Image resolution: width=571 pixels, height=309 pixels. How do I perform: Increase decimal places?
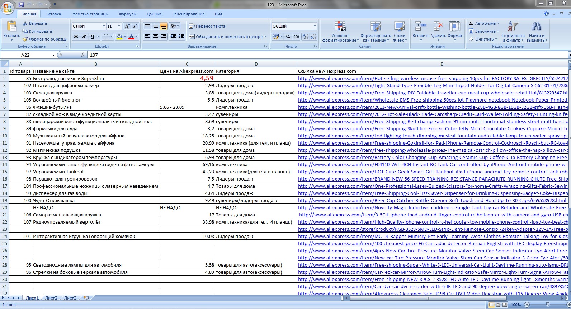(306, 37)
